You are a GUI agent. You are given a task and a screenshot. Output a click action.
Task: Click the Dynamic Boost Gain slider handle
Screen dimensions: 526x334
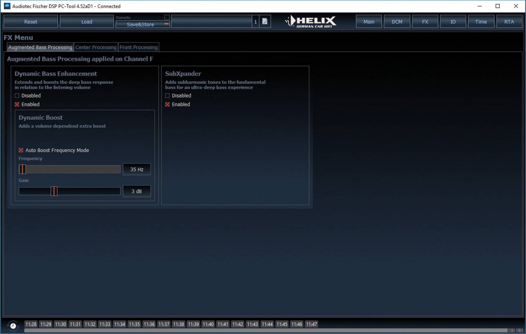(54, 191)
